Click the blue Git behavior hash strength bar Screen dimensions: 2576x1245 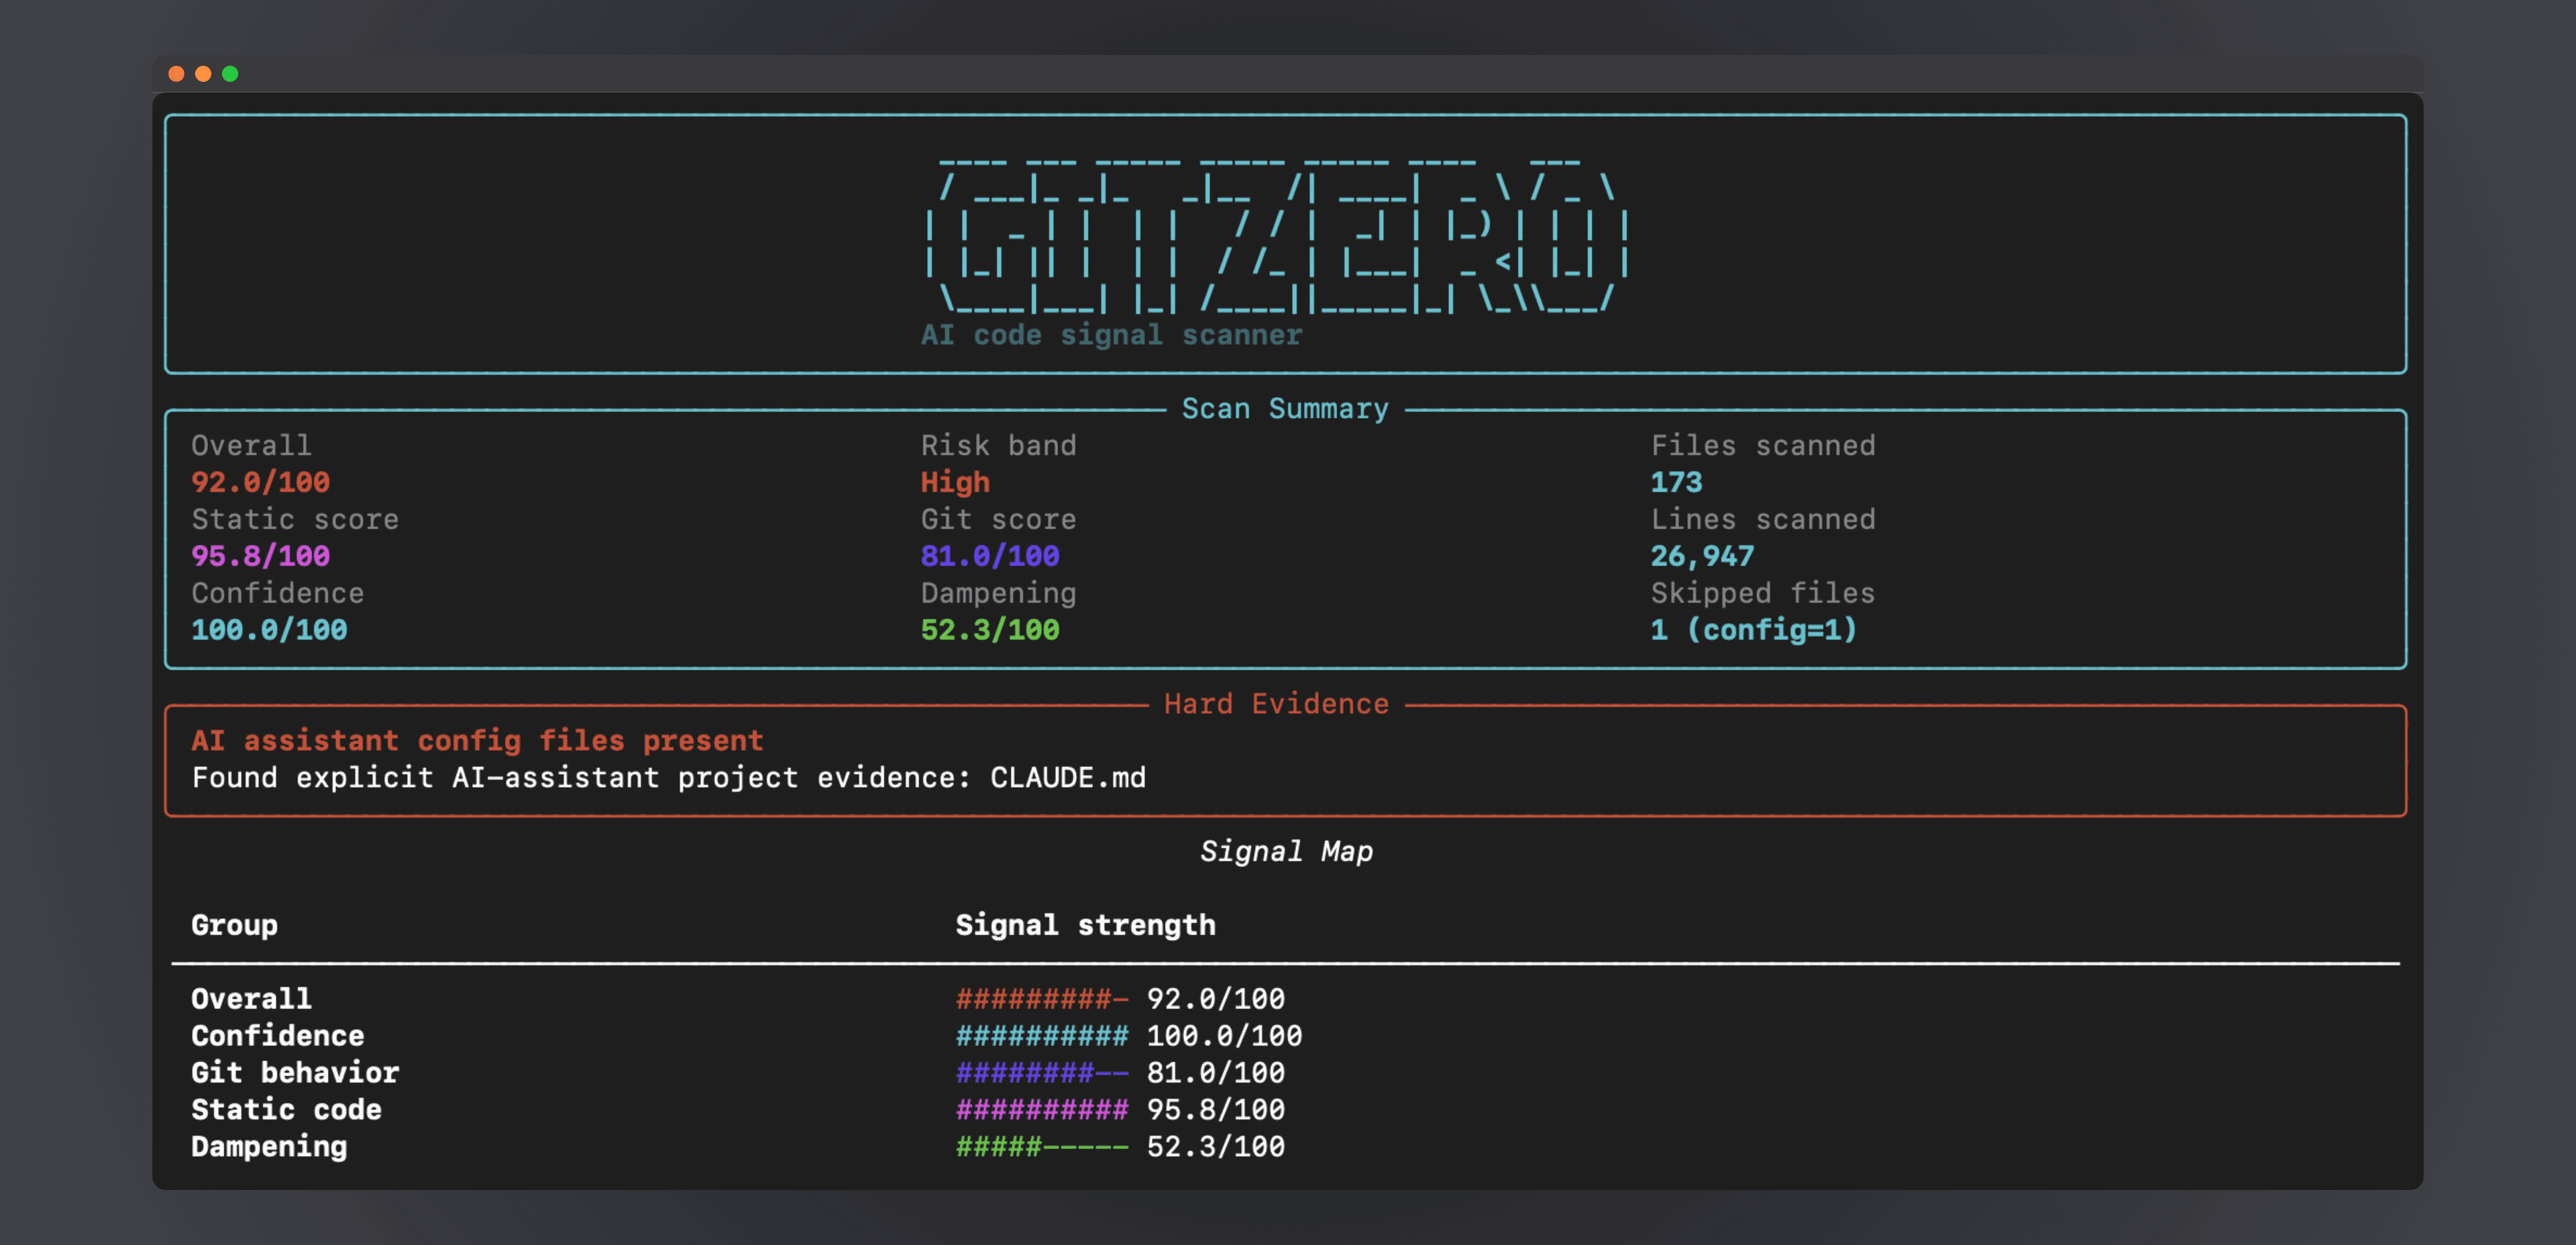pos(1042,1073)
